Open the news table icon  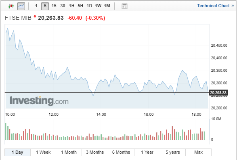(x=124, y=6)
